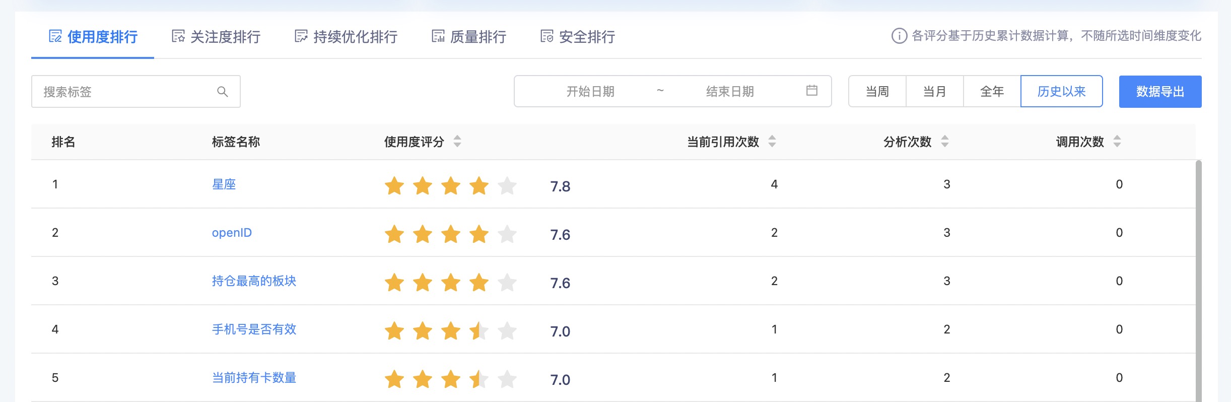Sort by 当前引用次数 using its sort arrows
This screenshot has width=1231, height=402.
pyautogui.click(x=772, y=142)
